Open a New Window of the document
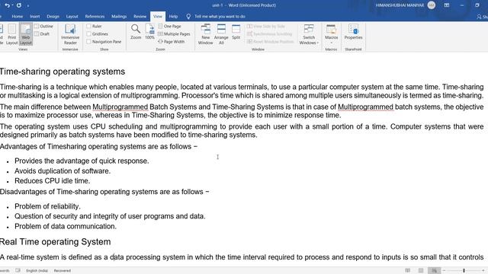The width and height of the screenshot is (488, 274). click(x=205, y=33)
